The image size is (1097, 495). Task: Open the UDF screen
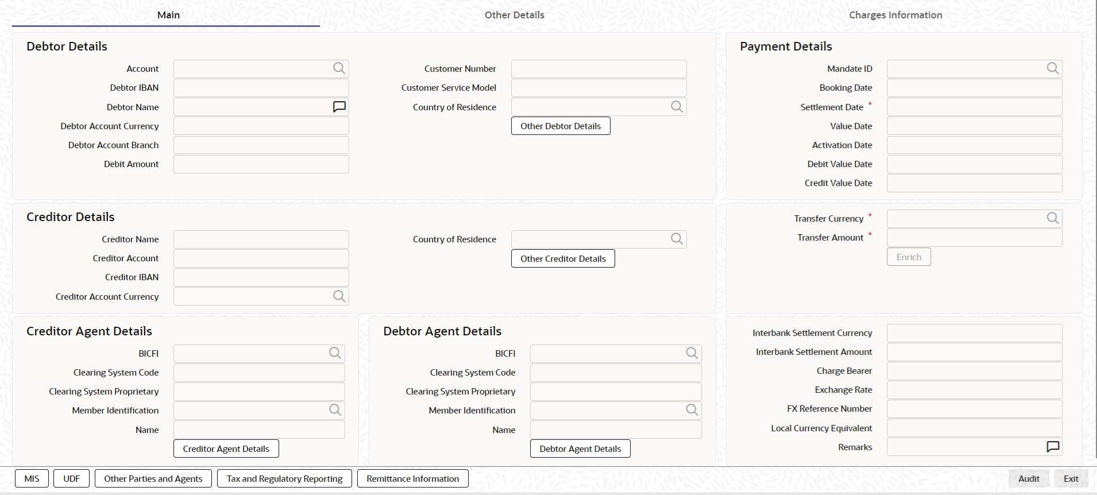coord(72,478)
